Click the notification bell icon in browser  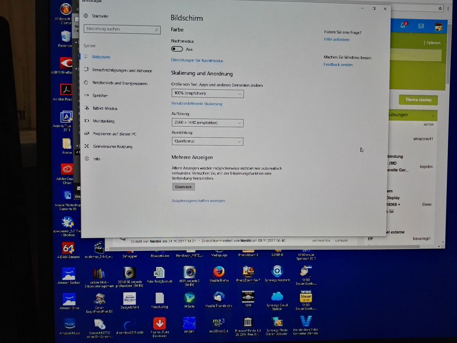point(403,26)
